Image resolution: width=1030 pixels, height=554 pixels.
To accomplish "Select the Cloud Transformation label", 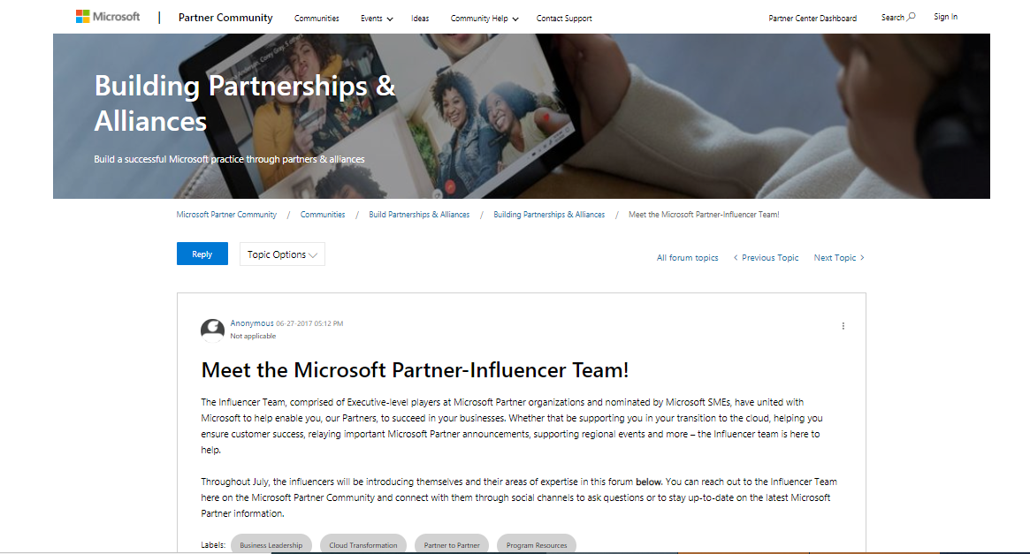I will click(363, 545).
